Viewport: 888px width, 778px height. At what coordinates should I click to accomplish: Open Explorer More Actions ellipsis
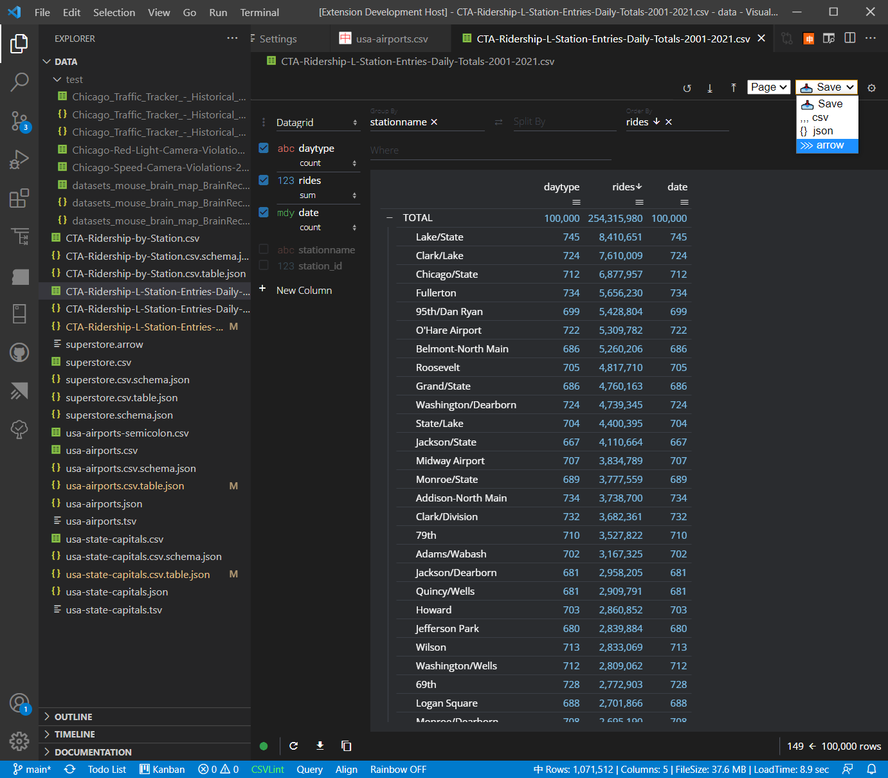(x=232, y=39)
